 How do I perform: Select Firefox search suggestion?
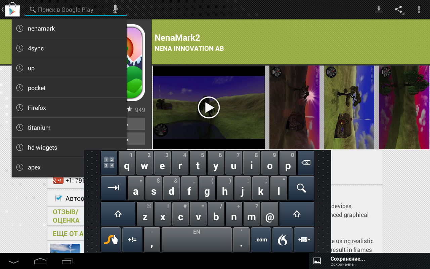69,108
